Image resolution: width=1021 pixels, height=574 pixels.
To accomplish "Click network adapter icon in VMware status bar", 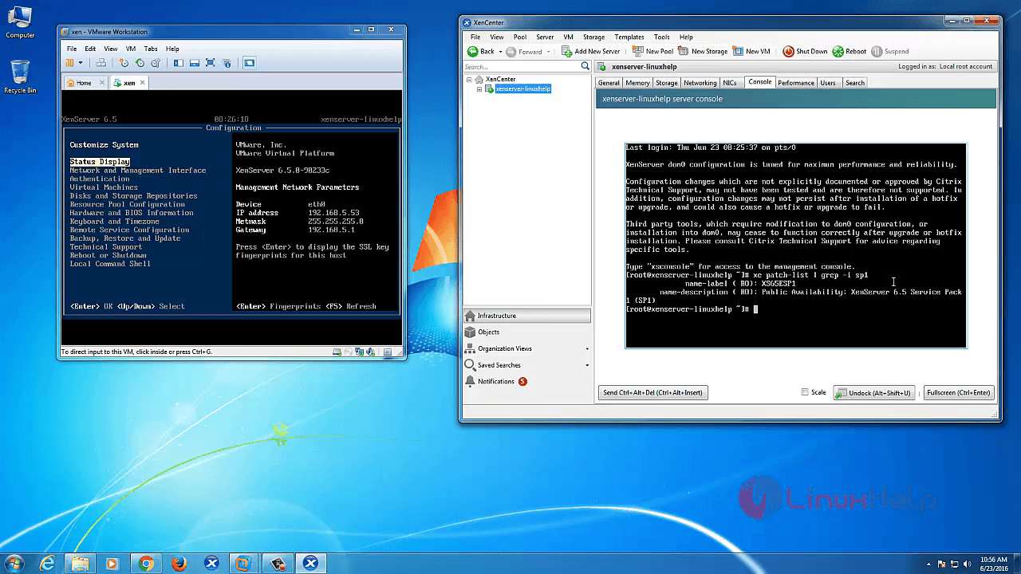I will click(x=360, y=352).
